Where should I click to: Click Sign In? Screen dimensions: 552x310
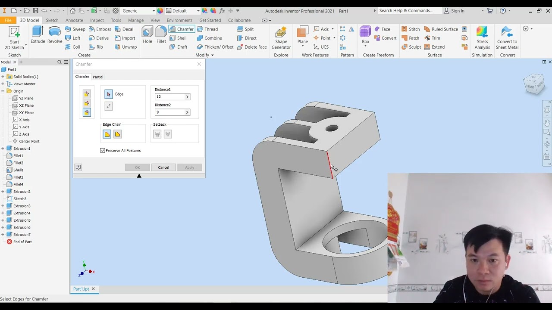pyautogui.click(x=454, y=11)
